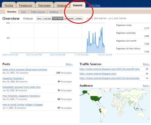
Task: Open the Posting tab
Action: (9, 5)
